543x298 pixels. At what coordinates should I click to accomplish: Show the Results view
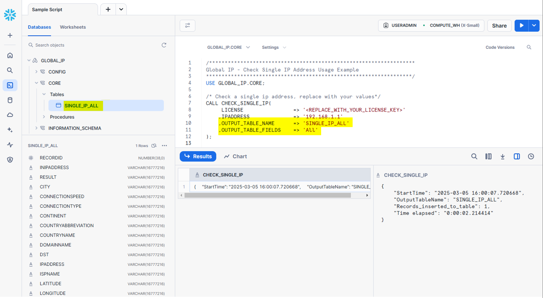(198, 156)
